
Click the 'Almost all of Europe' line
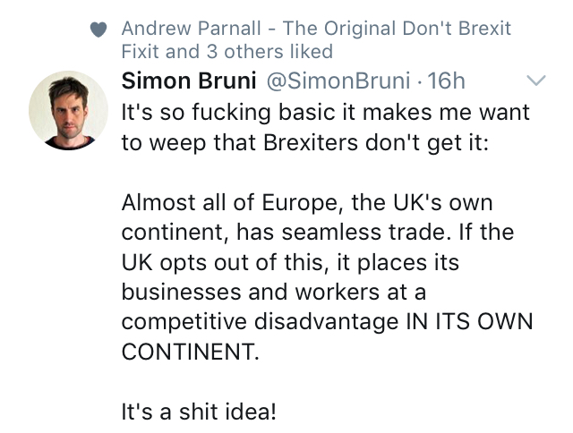[x=306, y=205]
